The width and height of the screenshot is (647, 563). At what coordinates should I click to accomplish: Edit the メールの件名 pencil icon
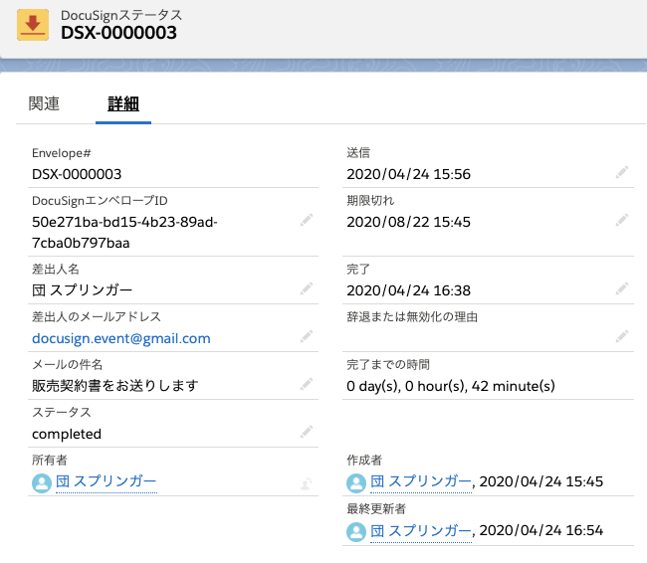coord(307,384)
